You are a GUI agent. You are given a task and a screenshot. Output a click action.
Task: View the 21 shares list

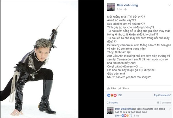click(x=112, y=103)
